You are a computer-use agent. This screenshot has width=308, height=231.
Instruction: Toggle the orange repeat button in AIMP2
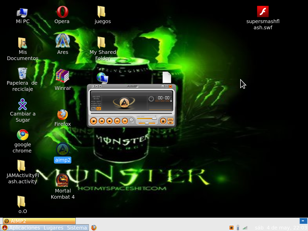[99, 109]
